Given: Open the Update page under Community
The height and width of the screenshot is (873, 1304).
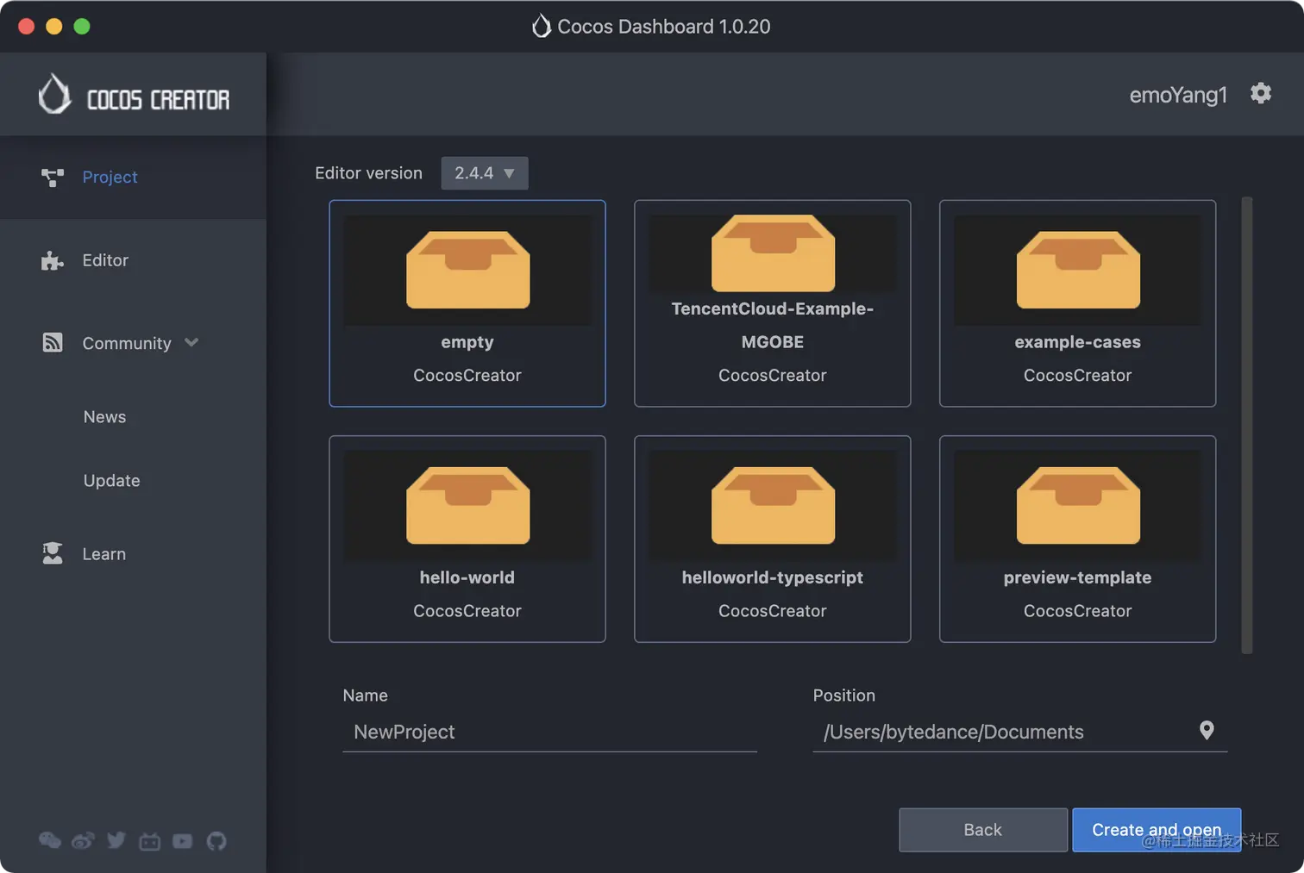Looking at the screenshot, I should click(111, 481).
